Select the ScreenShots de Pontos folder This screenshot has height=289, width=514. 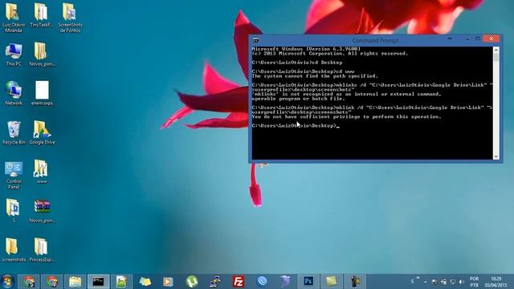coord(70,18)
